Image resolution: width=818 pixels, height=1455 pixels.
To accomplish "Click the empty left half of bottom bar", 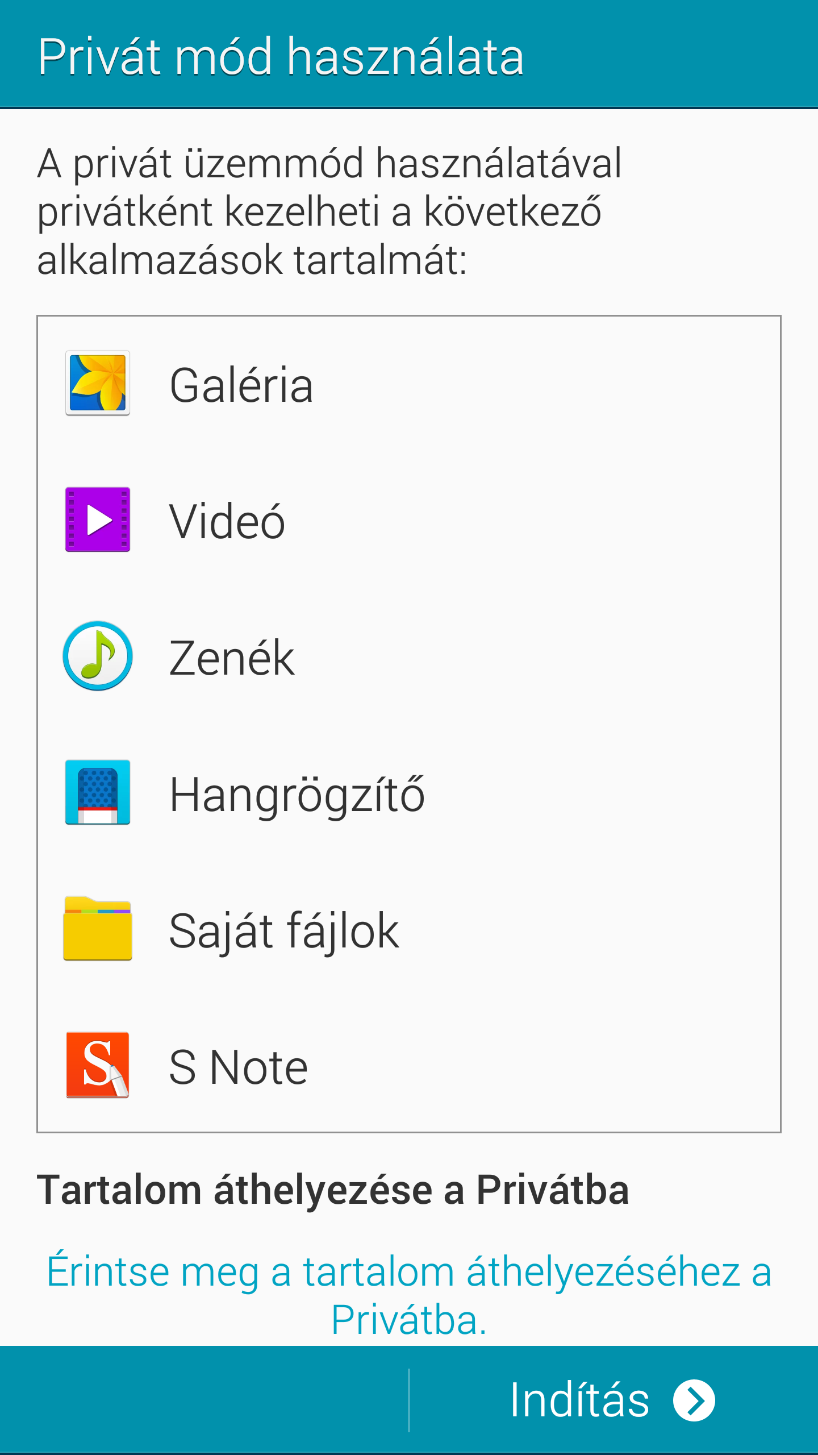I will coord(204,1399).
